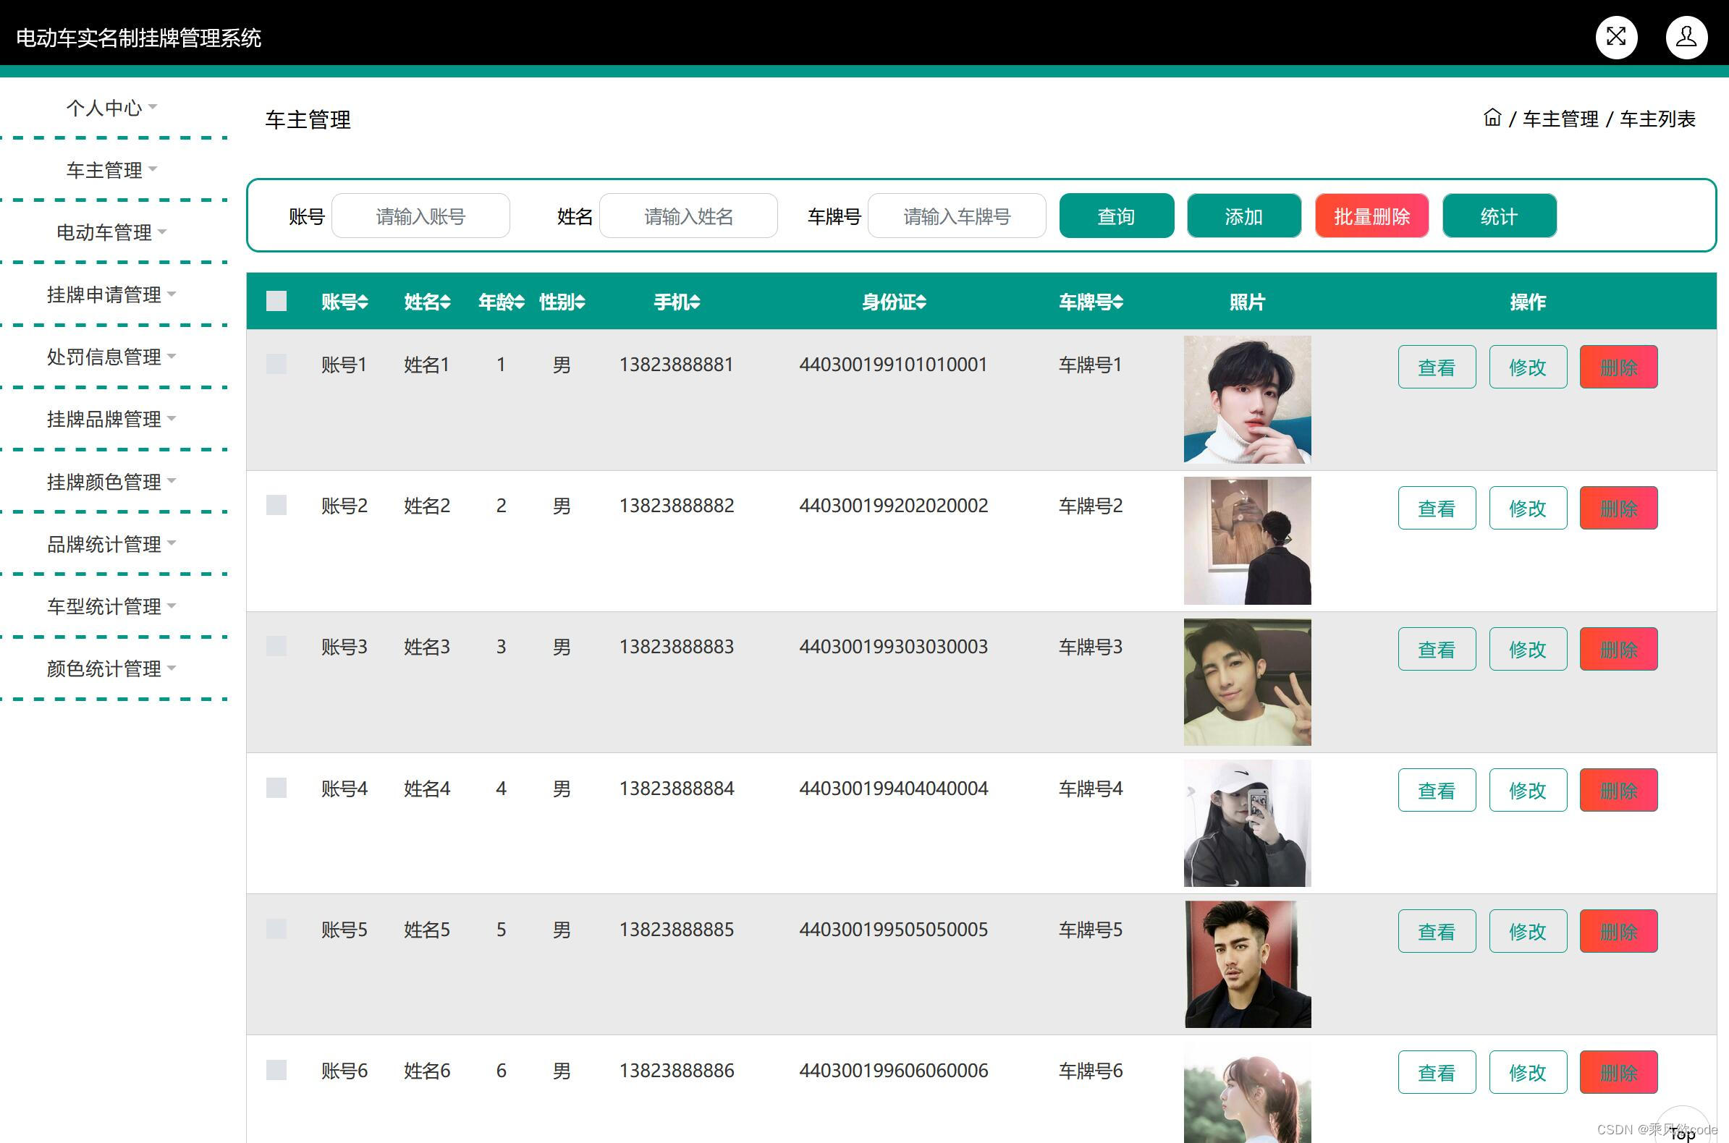This screenshot has height=1143, width=1729.
Task: Sort by 身份证 column sort icon
Action: click(921, 302)
